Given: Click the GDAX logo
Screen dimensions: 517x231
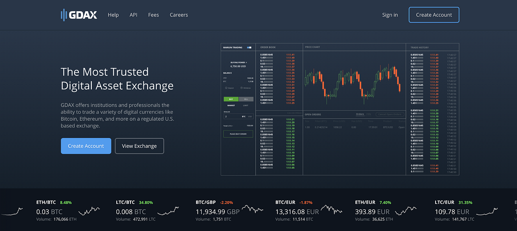Looking at the screenshot, I should pyautogui.click(x=79, y=15).
